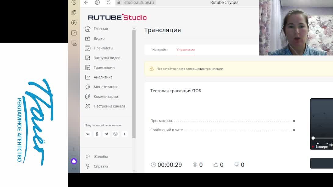Click the Монетизация coin icon
The width and height of the screenshot is (333, 187).
point(88,87)
